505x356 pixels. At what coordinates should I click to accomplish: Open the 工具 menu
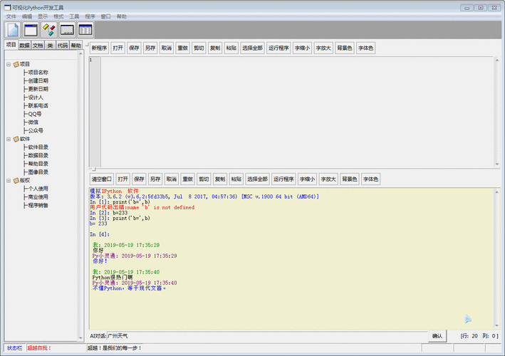74,16
